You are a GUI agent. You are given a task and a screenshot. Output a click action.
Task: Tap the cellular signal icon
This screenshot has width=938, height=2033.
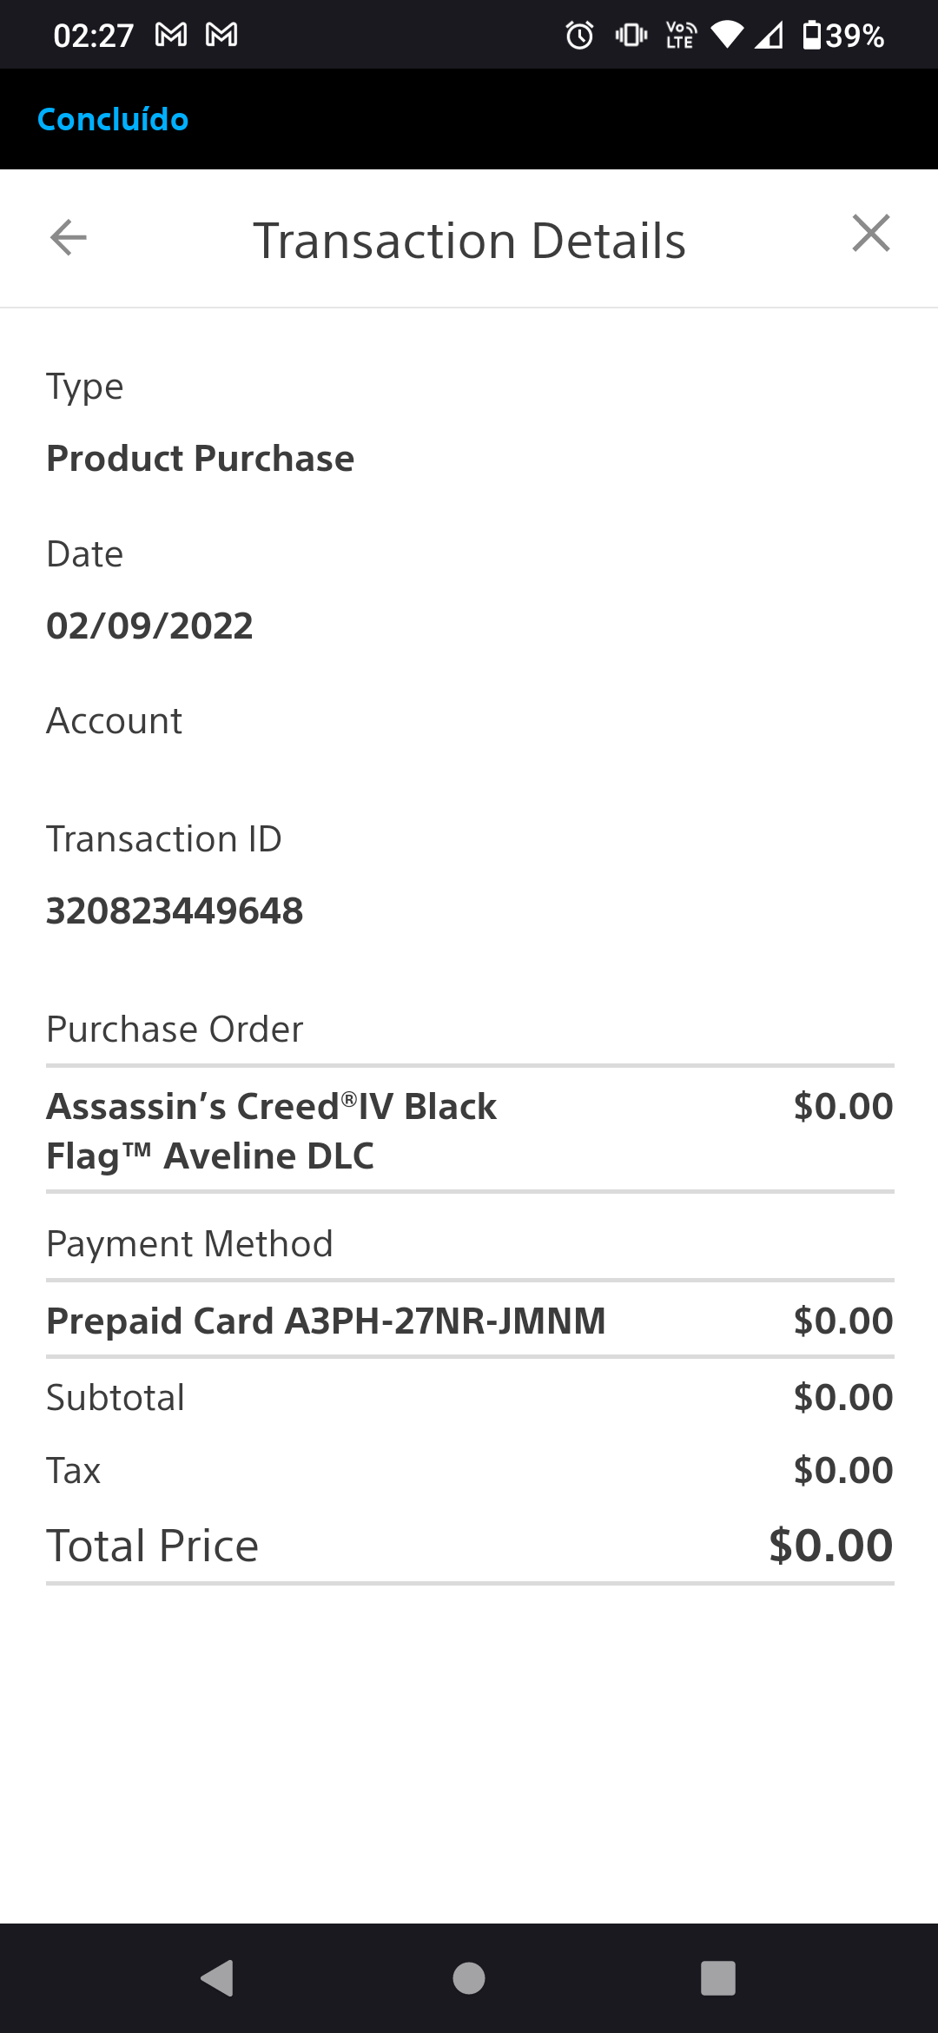click(769, 35)
